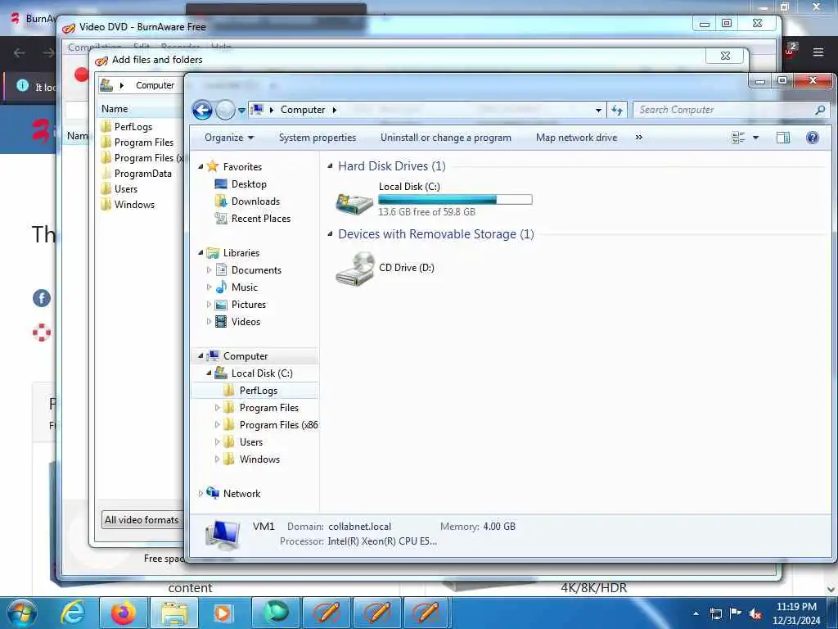Screen dimensions: 838x629
Task: Select Windows folder in Explorer tree
Action: coord(259,459)
